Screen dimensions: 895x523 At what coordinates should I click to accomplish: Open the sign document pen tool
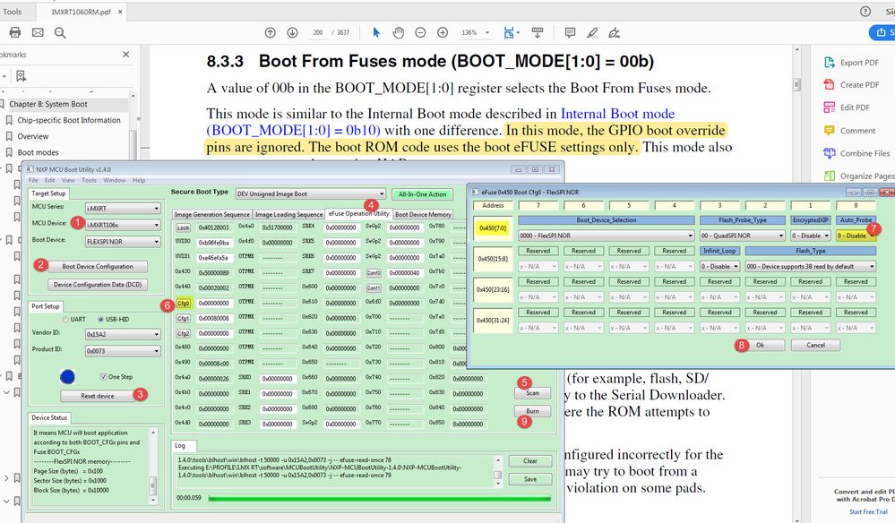pos(615,32)
